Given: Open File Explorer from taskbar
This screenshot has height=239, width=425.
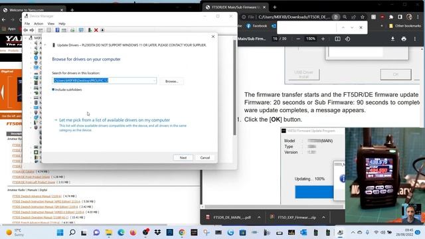Looking at the screenshot, I should [109, 232].
